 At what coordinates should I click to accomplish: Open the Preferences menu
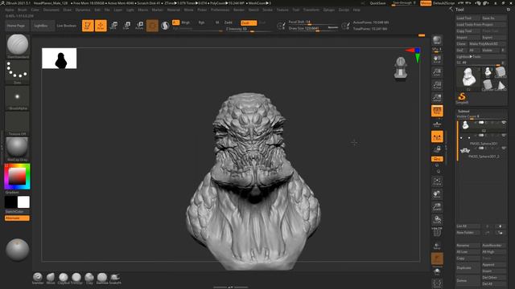tap(220, 10)
